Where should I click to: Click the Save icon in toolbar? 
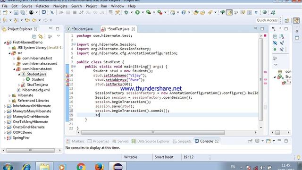tap(16, 13)
